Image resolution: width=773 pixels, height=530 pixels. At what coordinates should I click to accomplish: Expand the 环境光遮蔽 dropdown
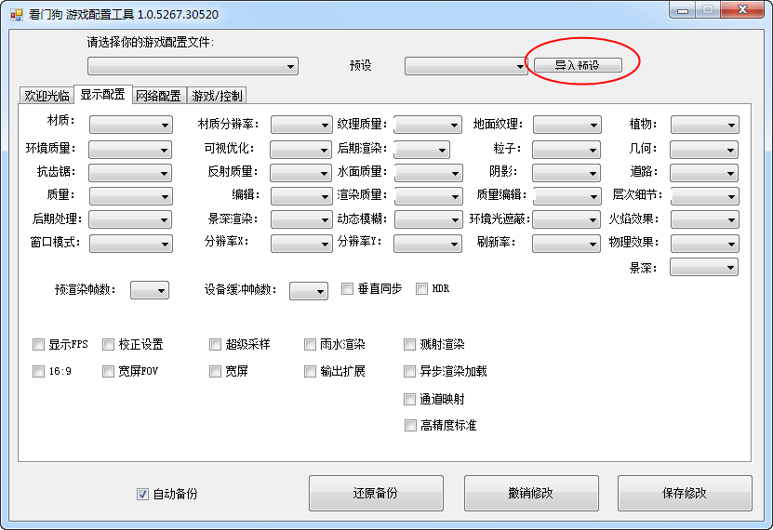click(566, 219)
